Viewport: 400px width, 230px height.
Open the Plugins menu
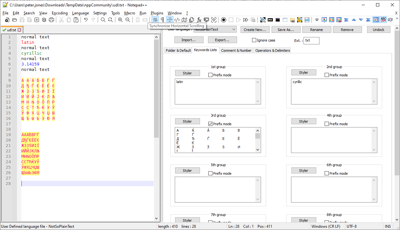coord(157,13)
